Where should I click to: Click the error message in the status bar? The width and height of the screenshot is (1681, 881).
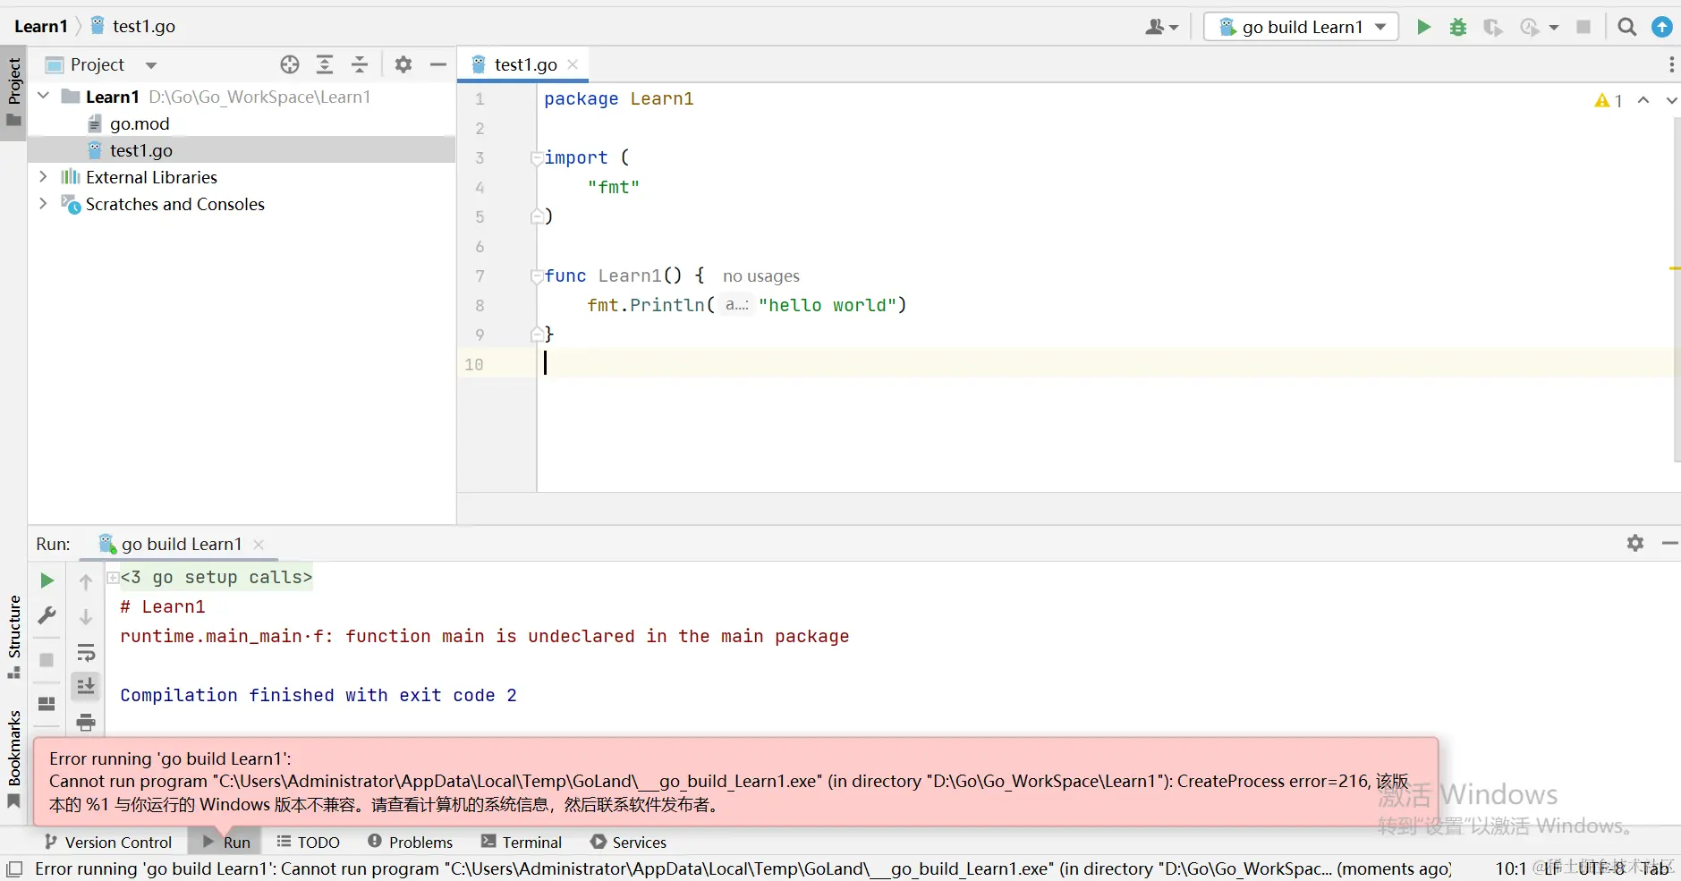click(x=744, y=868)
